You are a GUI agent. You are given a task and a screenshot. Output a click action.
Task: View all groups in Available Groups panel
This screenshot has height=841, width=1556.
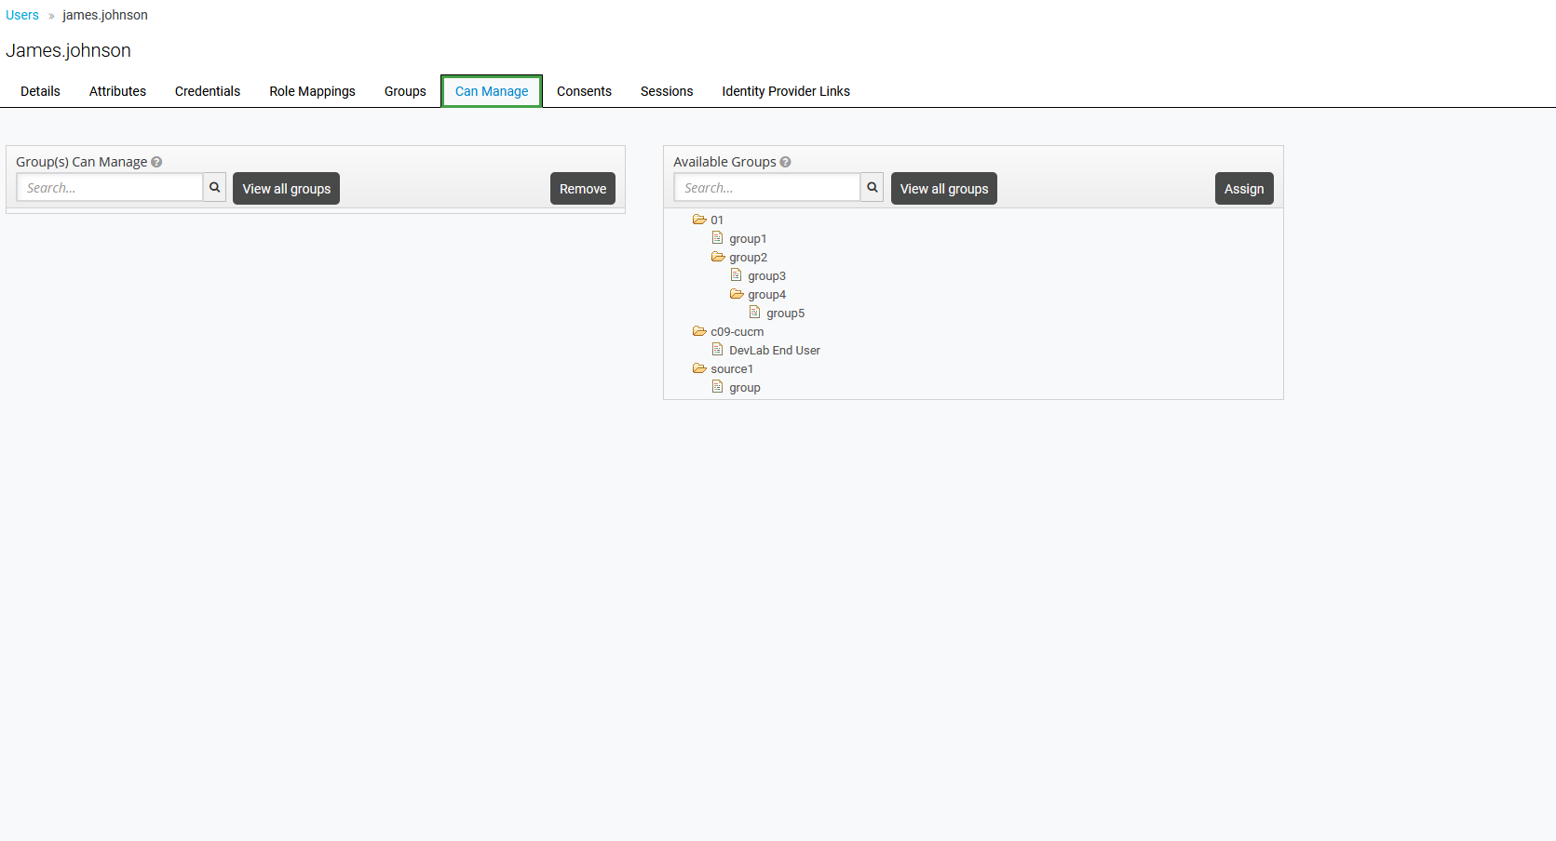click(x=943, y=189)
